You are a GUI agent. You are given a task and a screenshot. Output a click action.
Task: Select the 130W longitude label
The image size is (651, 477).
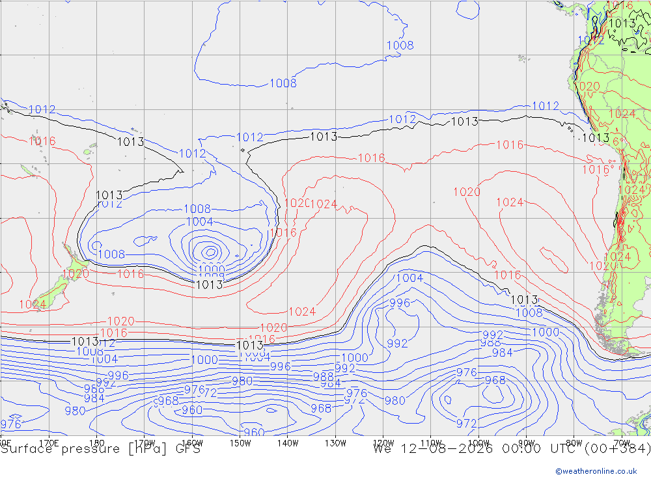[335, 443]
